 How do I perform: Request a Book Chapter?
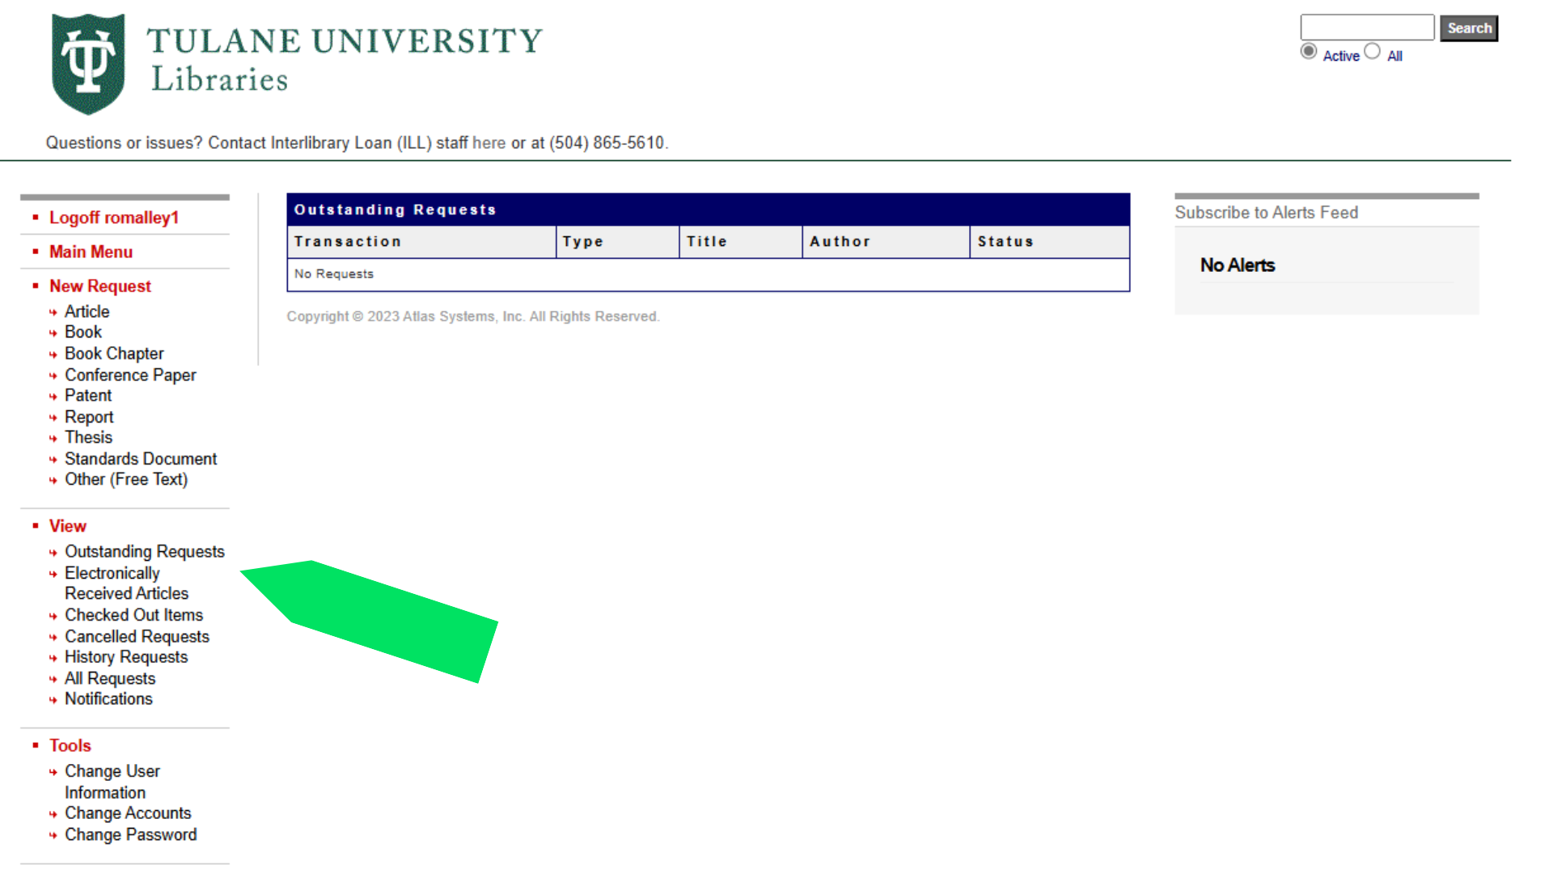(114, 353)
